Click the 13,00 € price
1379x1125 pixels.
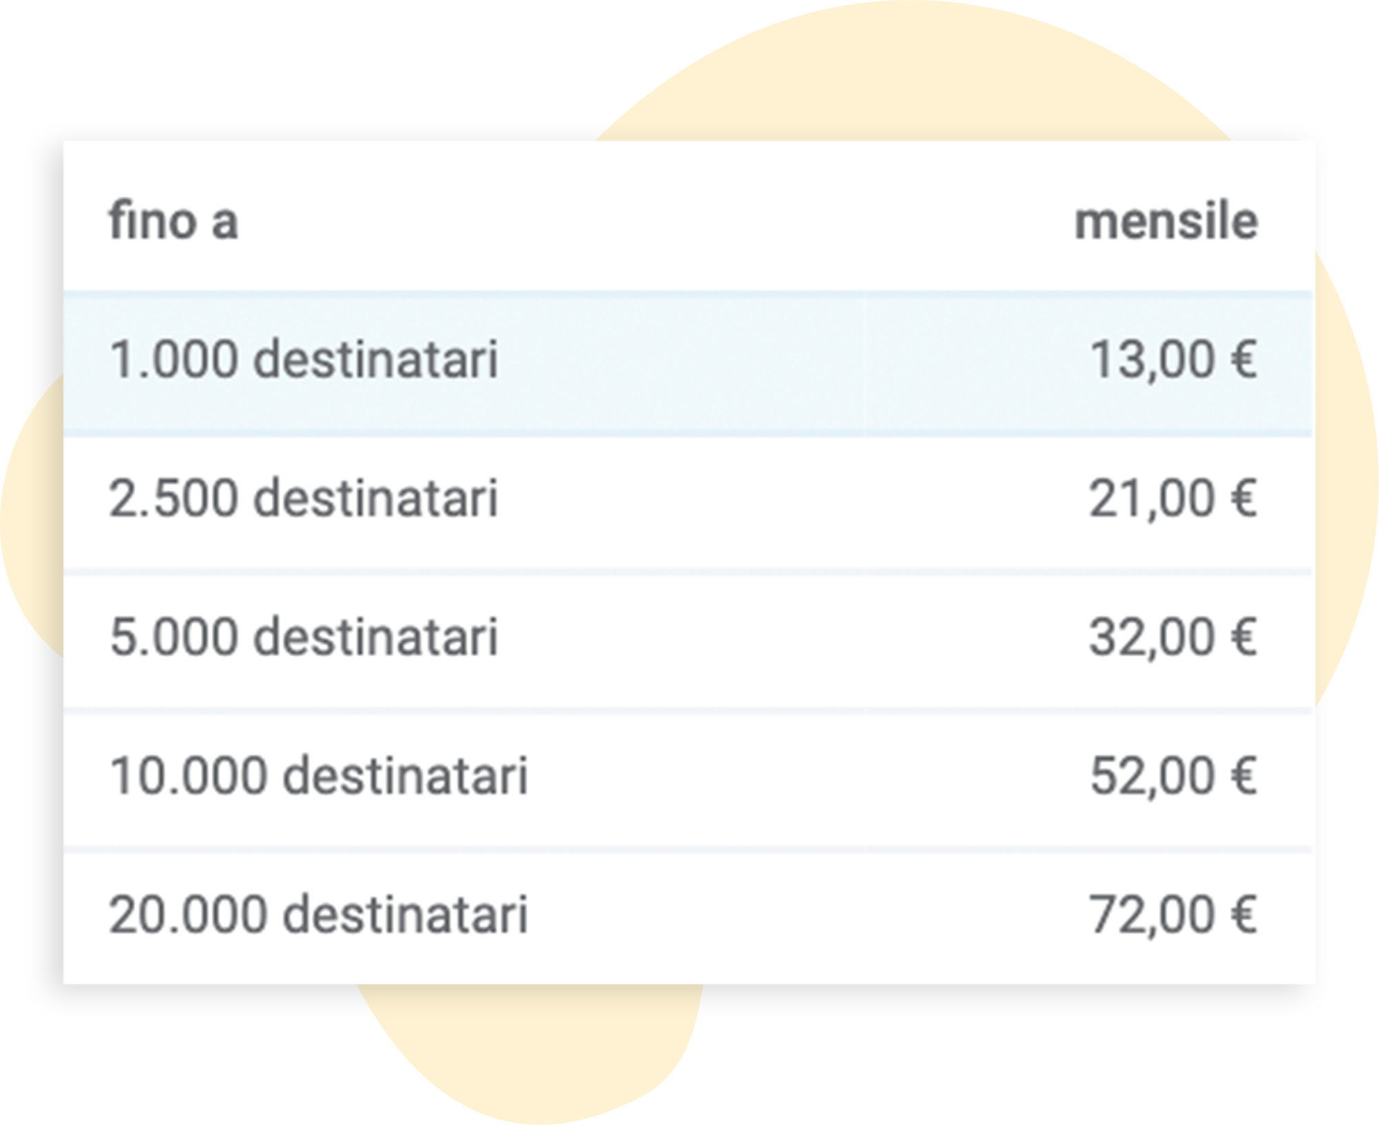[x=1174, y=359]
